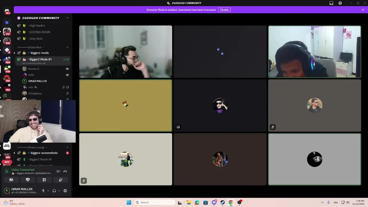Screen dimensions: 368x207
Task: Open server with 518 unread badge
Action: tap(7, 69)
